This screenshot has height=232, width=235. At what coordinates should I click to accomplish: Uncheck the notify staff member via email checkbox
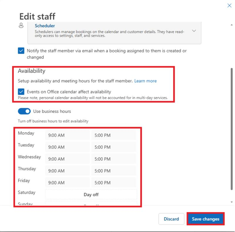click(21, 51)
